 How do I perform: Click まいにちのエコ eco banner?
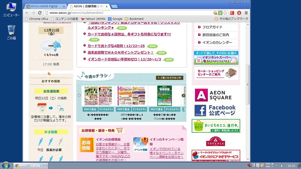tap(216, 126)
